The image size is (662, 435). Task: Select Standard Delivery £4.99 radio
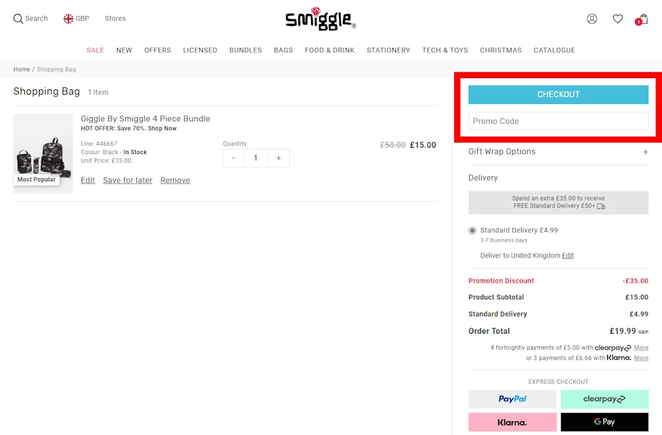pyautogui.click(x=473, y=230)
